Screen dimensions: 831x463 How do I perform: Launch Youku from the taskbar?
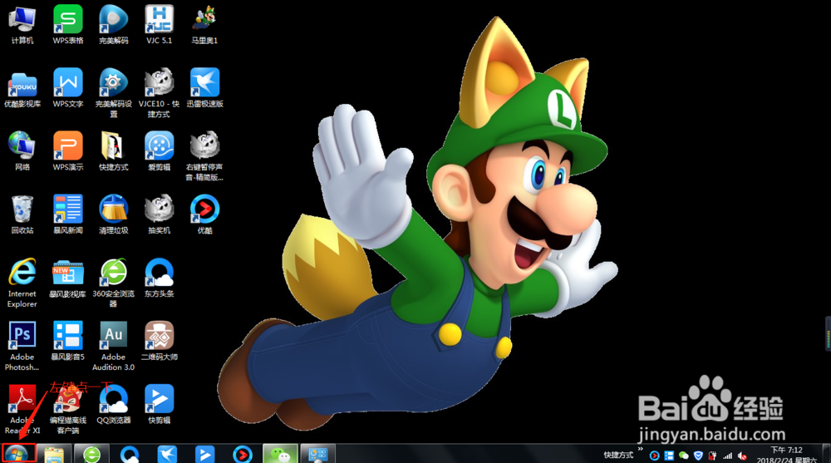tap(242, 455)
